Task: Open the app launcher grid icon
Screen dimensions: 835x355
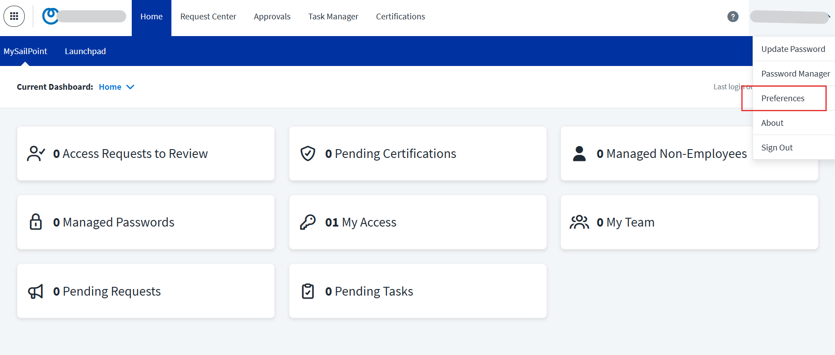Action: pyautogui.click(x=14, y=16)
